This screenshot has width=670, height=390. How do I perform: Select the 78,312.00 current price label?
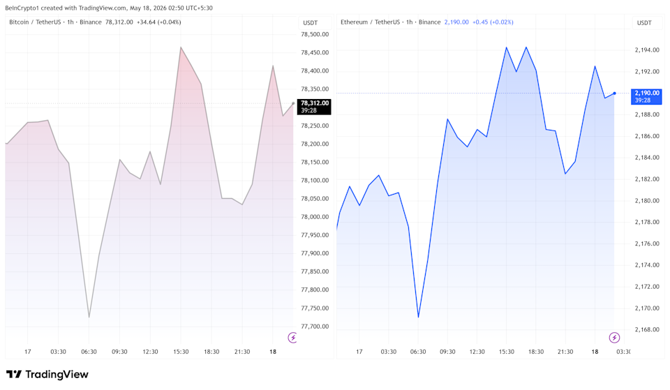315,107
